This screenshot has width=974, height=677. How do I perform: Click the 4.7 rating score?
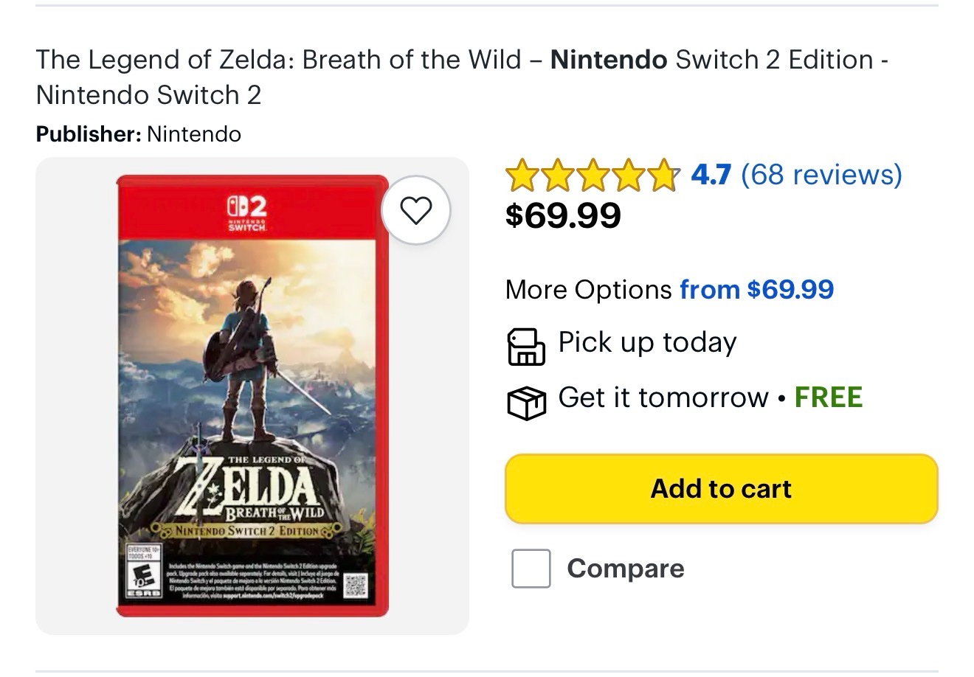pyautogui.click(x=711, y=175)
